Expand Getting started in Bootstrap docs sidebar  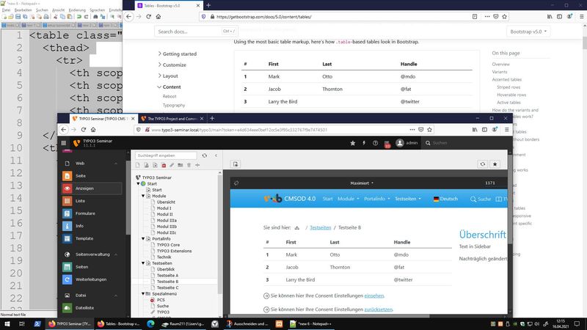click(x=178, y=54)
